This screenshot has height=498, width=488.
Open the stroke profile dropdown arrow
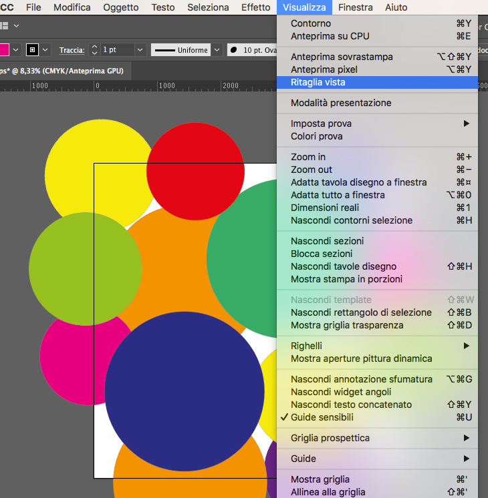click(x=217, y=50)
